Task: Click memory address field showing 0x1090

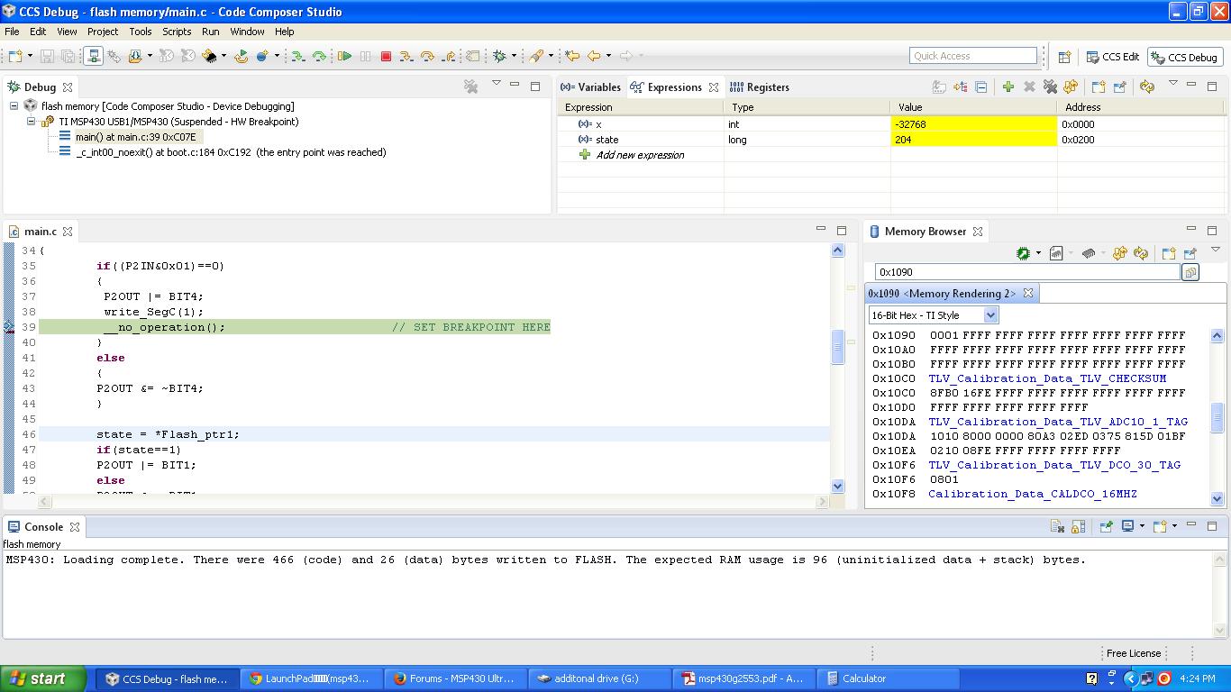Action: (x=1027, y=272)
